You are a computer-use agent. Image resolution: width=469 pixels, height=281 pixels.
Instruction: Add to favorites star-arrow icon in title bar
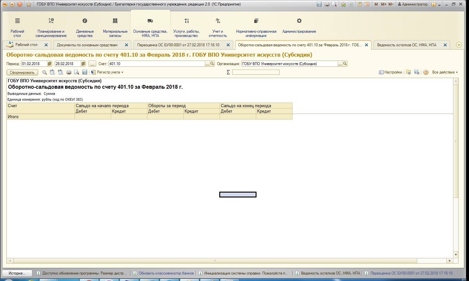pos(343,4)
